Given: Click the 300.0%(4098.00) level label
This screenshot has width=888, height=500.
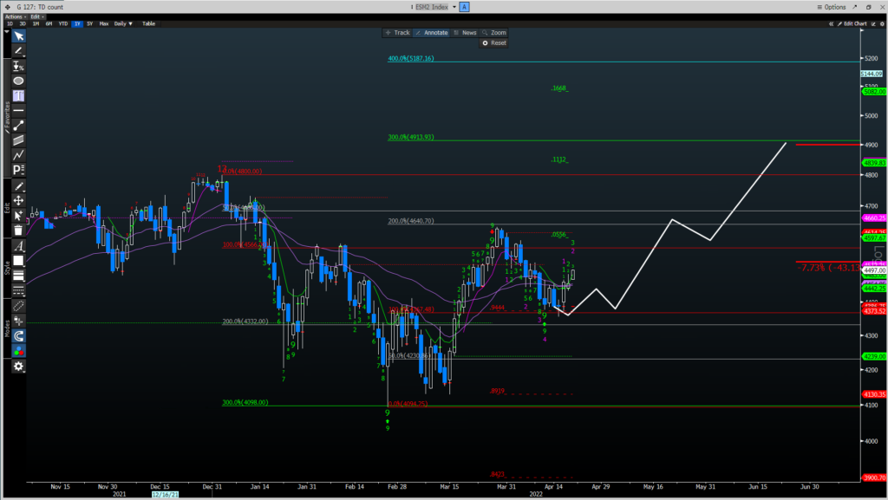Looking at the screenshot, I should point(245,402).
